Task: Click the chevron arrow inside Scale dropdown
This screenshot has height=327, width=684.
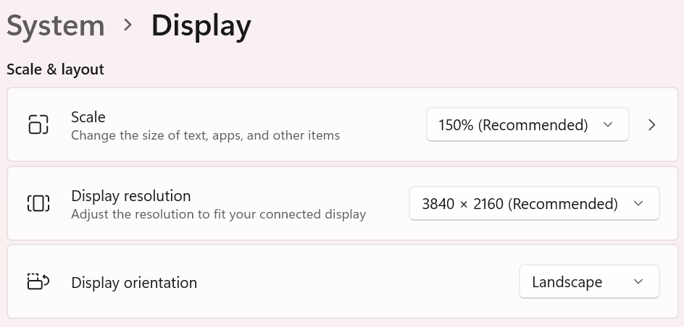Action: click(x=608, y=124)
